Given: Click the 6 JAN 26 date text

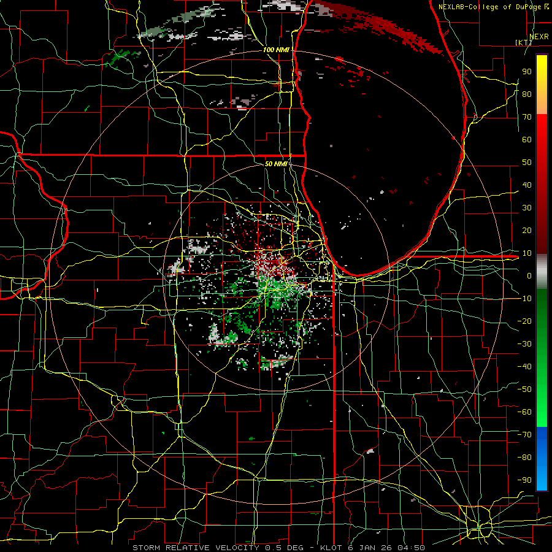Looking at the screenshot, I should click(370, 548).
